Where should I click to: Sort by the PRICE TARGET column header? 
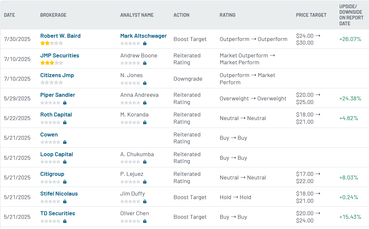[x=311, y=15]
